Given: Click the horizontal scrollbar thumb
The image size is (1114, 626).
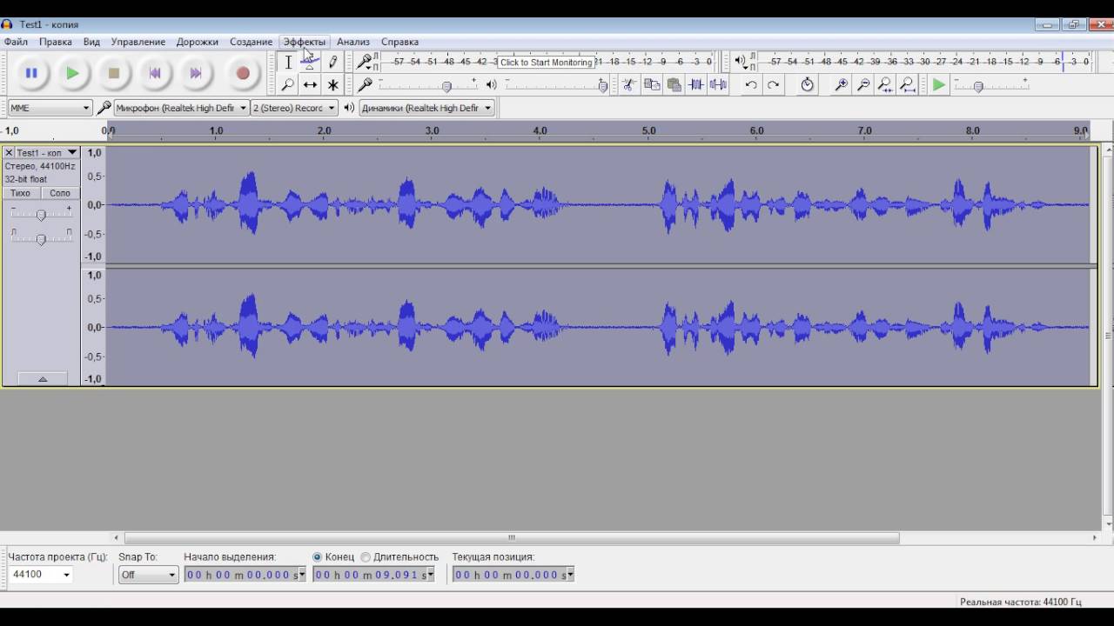Looking at the screenshot, I should [x=512, y=537].
